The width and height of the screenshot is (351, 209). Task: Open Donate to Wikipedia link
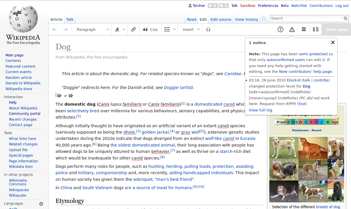23,83
